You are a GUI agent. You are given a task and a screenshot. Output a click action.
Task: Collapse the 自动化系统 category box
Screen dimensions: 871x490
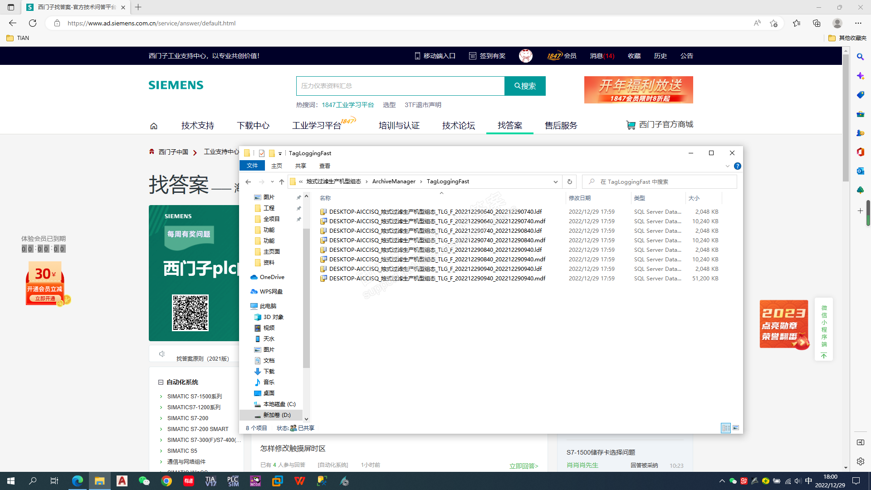click(x=161, y=382)
